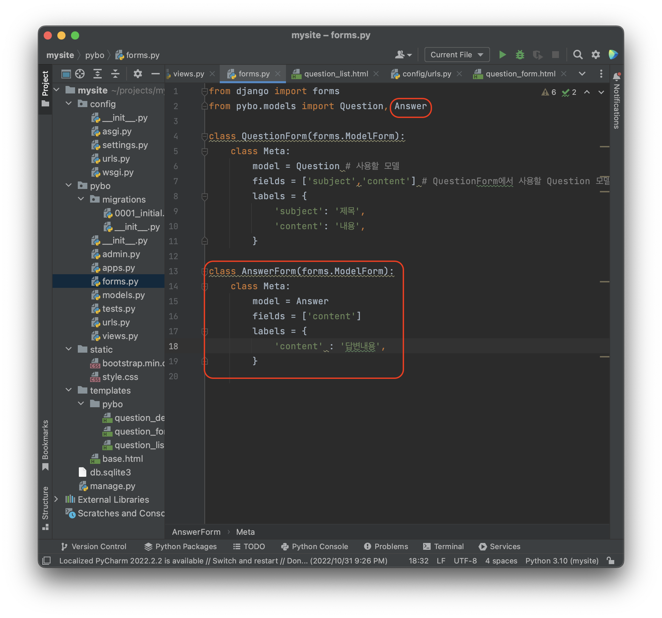Open the Current File run configuration dropdown

[457, 55]
